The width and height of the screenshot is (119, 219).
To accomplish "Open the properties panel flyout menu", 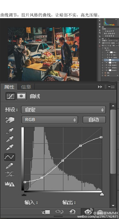I will pos(111,87).
